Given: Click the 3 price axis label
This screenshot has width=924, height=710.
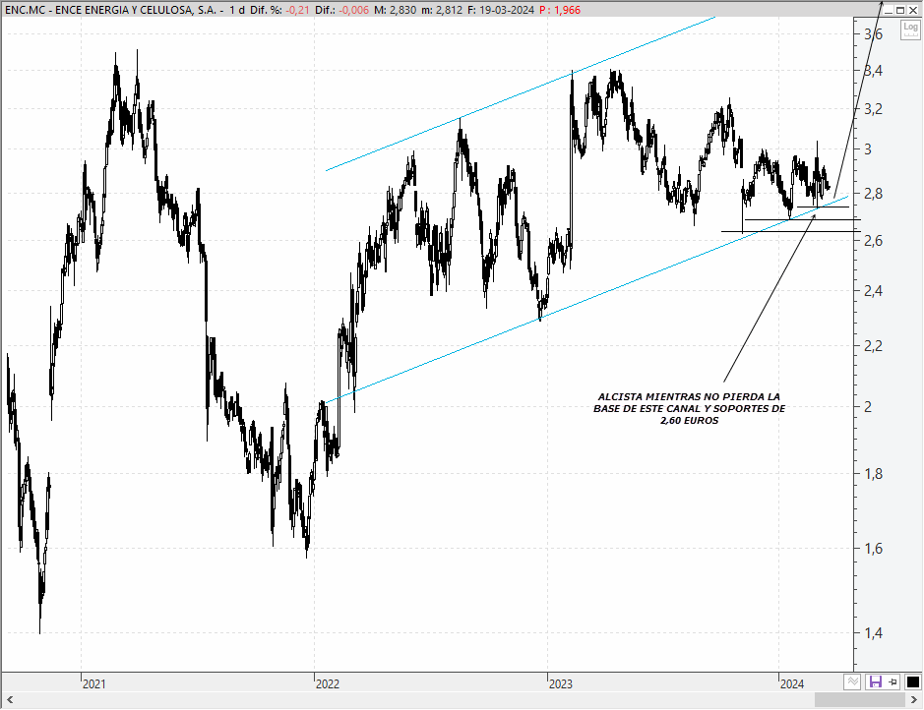Looking at the screenshot, I should [x=868, y=148].
